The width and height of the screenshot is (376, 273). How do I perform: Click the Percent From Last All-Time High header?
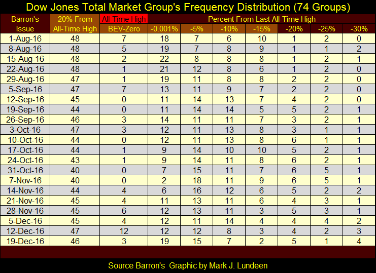pyautogui.click(x=262, y=19)
